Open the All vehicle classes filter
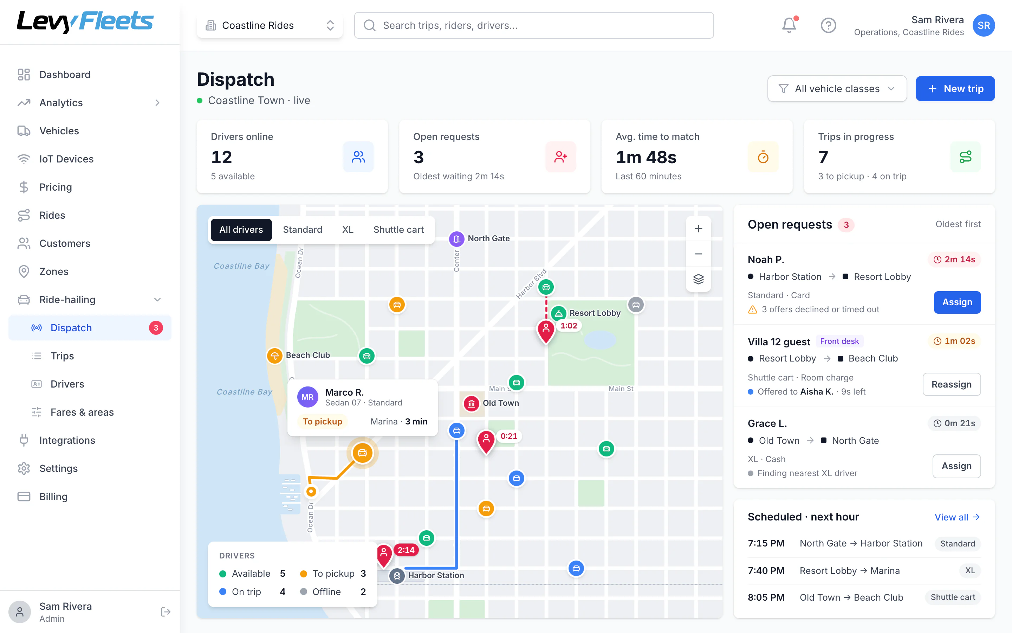The width and height of the screenshot is (1012, 633). pyautogui.click(x=837, y=89)
